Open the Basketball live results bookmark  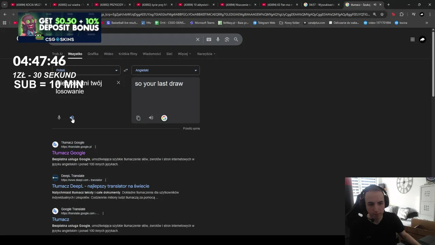122,23
